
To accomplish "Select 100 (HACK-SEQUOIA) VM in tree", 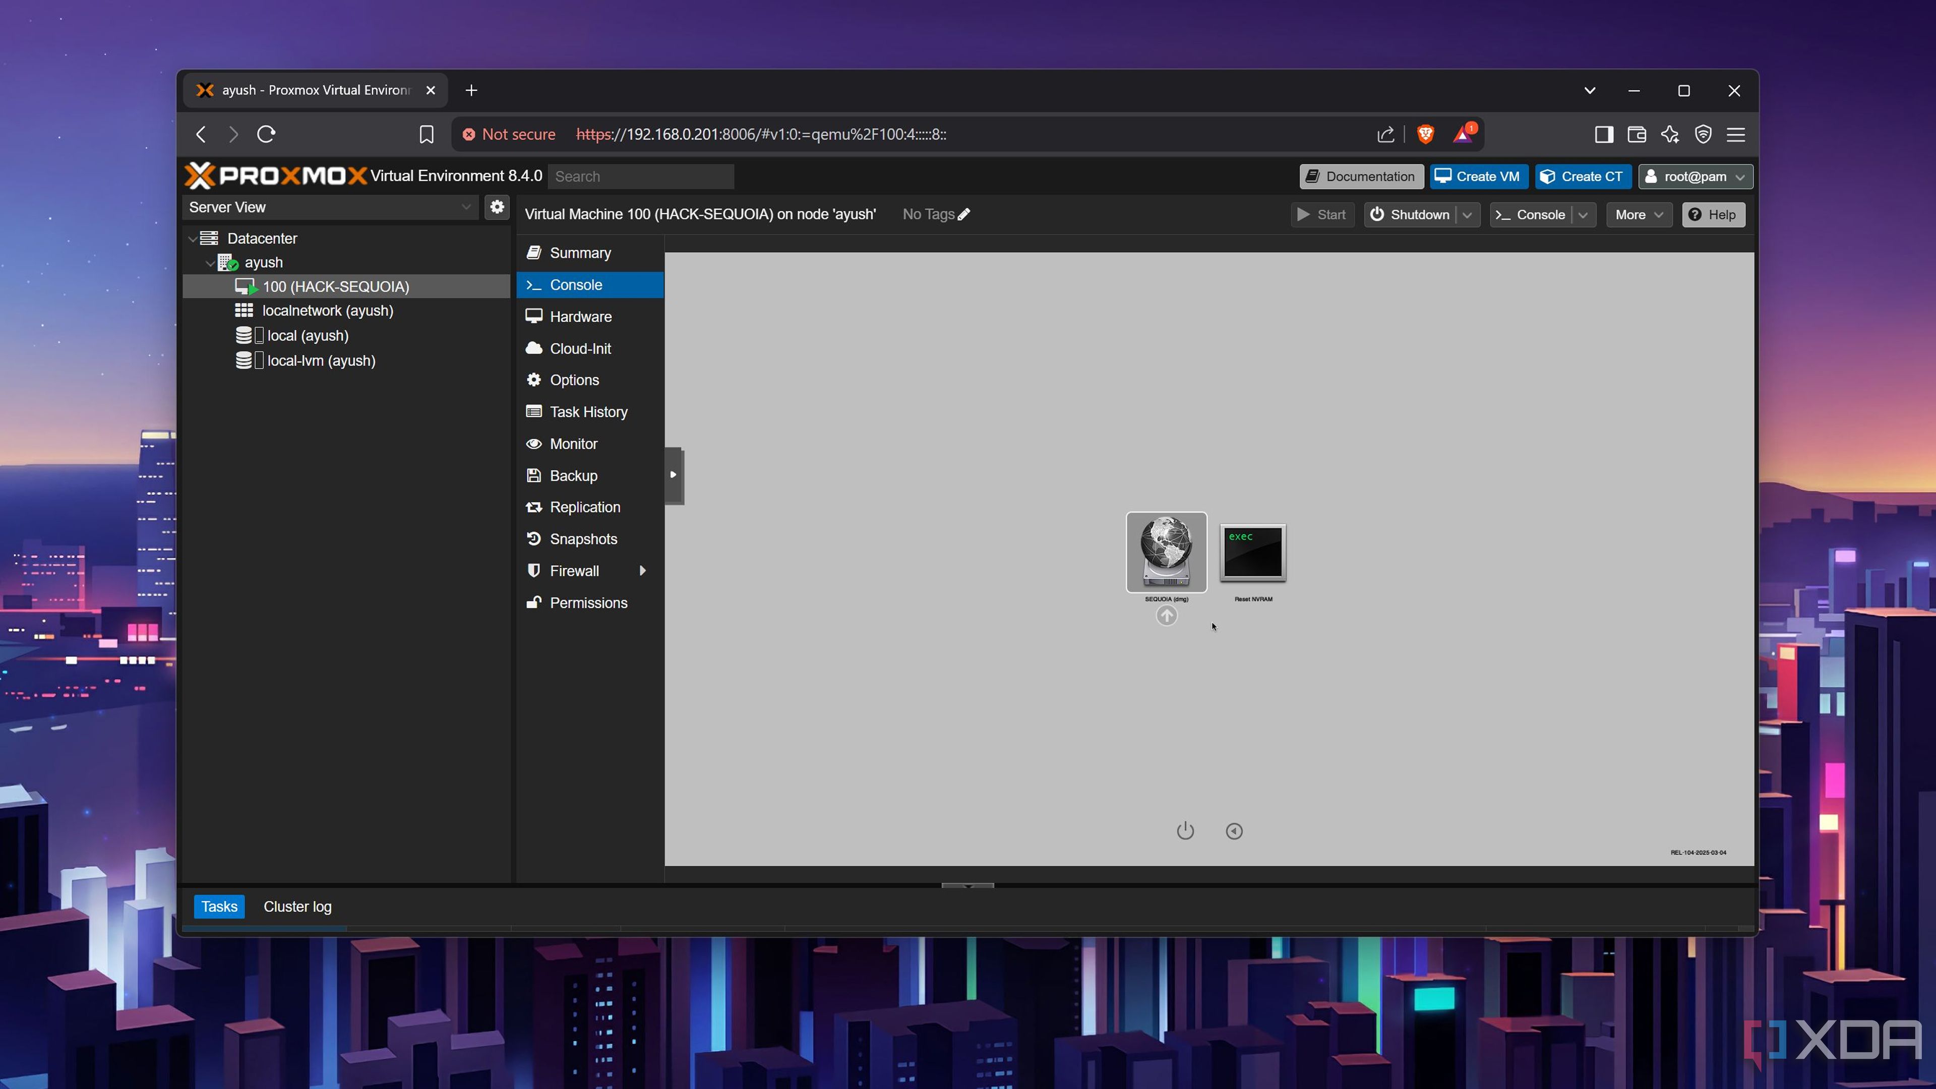I will click(335, 286).
